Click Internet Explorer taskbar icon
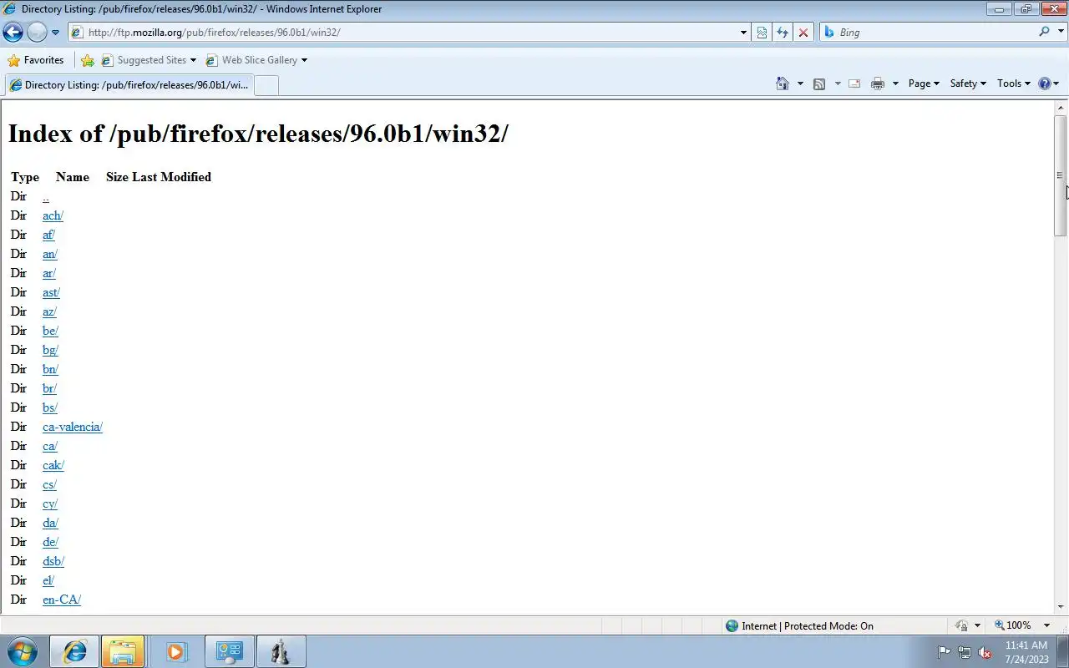The image size is (1069, 668). pyautogui.click(x=74, y=651)
